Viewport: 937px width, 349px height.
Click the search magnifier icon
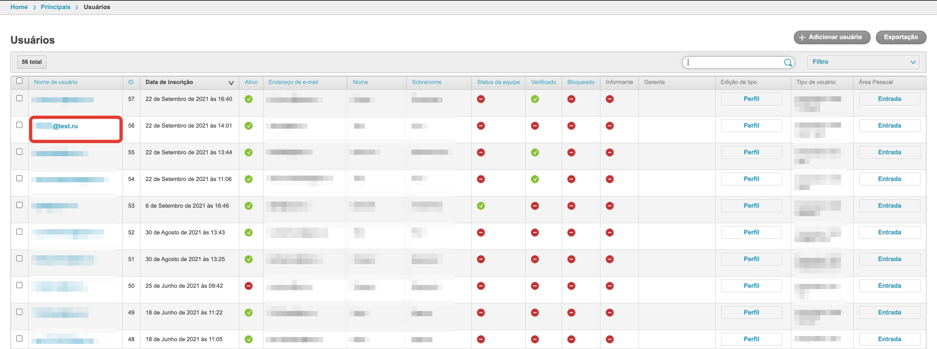coord(787,63)
